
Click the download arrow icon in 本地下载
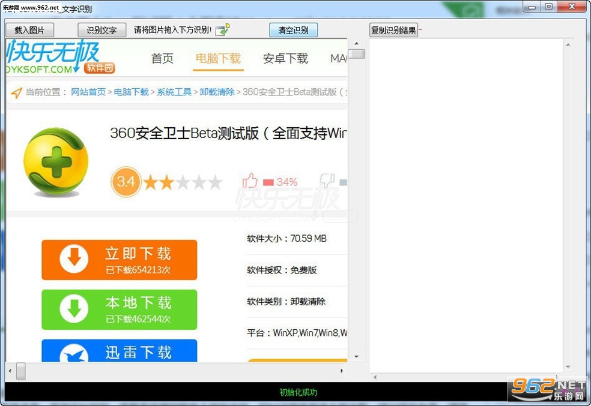pos(74,309)
